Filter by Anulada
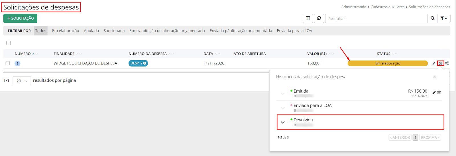Image resolution: width=456 pixels, height=156 pixels. [x=91, y=31]
